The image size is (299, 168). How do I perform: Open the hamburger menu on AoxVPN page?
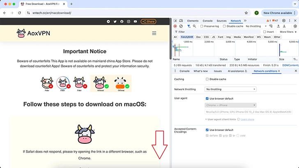point(154,33)
